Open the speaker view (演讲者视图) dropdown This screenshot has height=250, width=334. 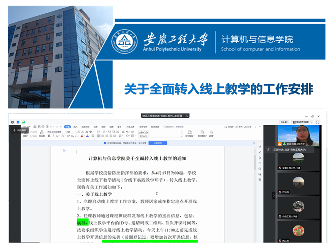(x=302, y=122)
